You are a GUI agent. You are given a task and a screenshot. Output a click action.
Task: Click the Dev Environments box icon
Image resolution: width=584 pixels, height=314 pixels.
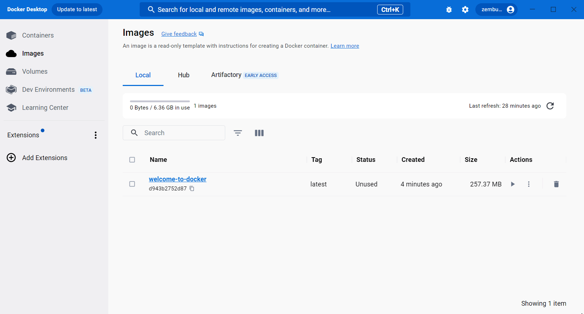(x=11, y=90)
